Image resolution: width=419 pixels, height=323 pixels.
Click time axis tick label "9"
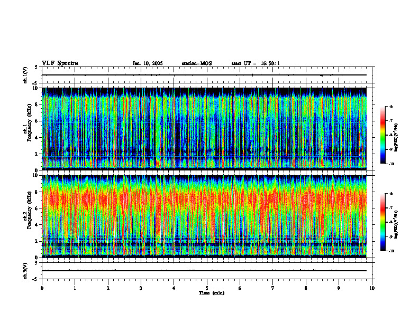pyautogui.click(x=339, y=288)
